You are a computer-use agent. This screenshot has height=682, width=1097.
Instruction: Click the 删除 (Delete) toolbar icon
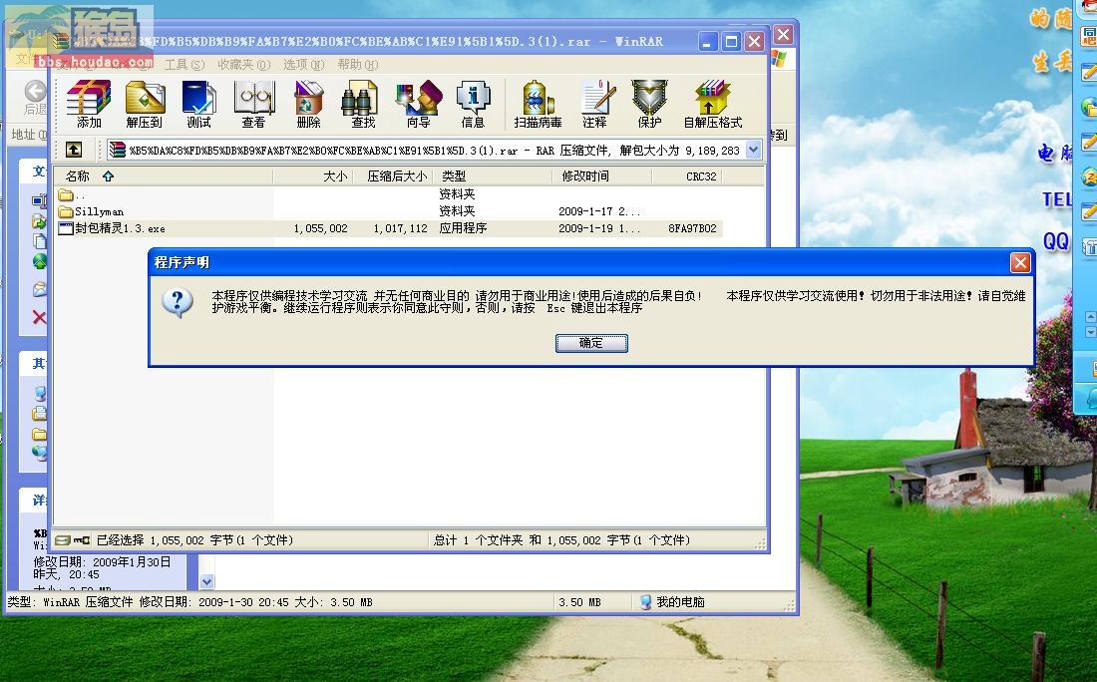pyautogui.click(x=308, y=105)
